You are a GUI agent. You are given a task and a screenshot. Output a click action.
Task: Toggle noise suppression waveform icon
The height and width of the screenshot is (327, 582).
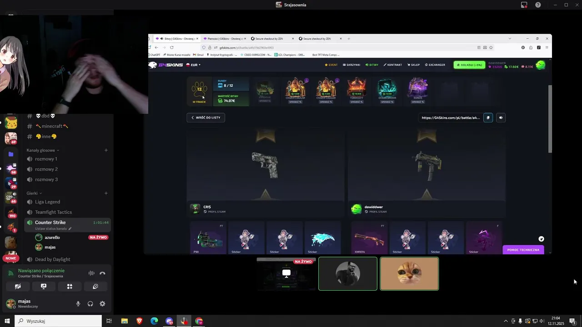click(x=91, y=273)
